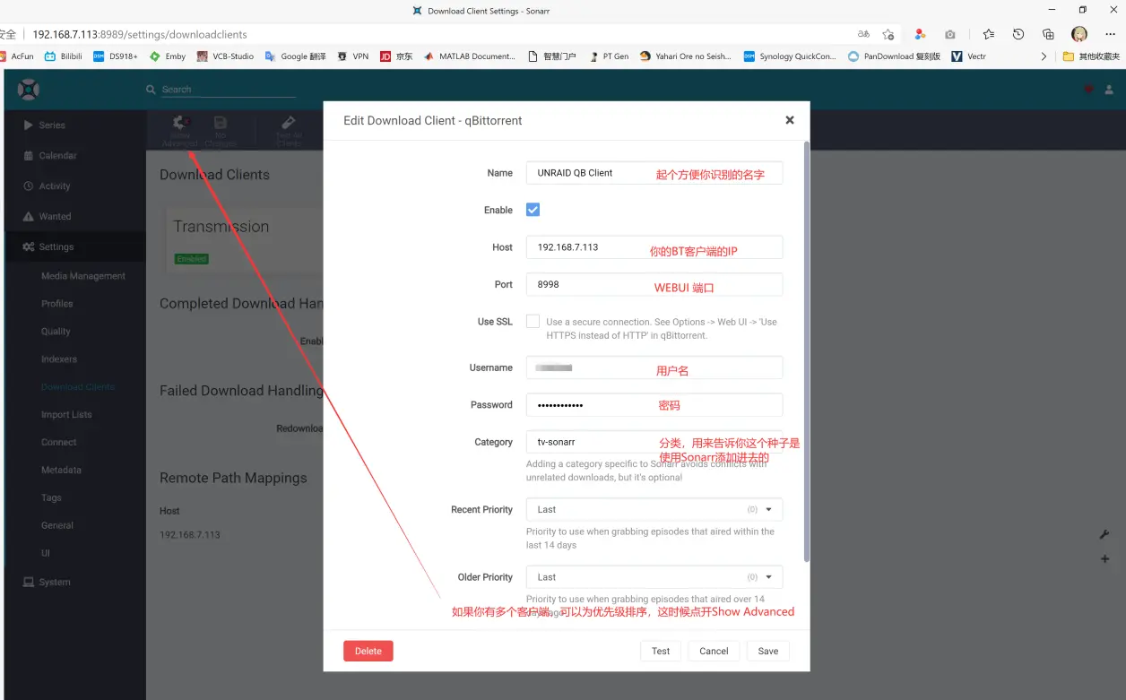Open the PanDownload bookmark

[x=895, y=56]
